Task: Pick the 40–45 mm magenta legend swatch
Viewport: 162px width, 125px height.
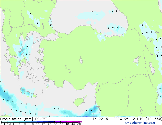Action: tap(69, 122)
